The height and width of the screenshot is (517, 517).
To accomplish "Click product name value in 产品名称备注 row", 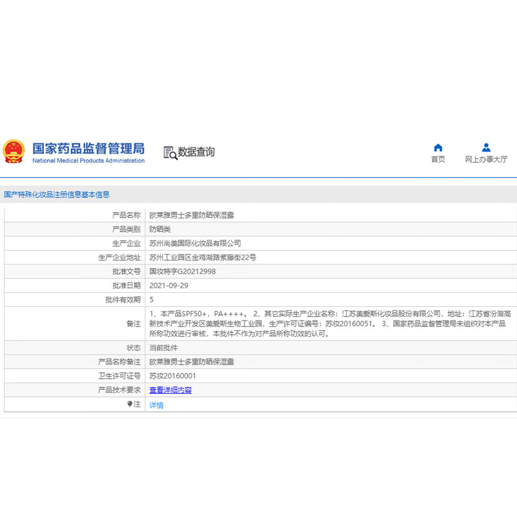I will [x=191, y=362].
